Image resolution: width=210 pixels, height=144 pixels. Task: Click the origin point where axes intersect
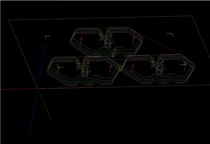pyautogui.click(x=38, y=89)
